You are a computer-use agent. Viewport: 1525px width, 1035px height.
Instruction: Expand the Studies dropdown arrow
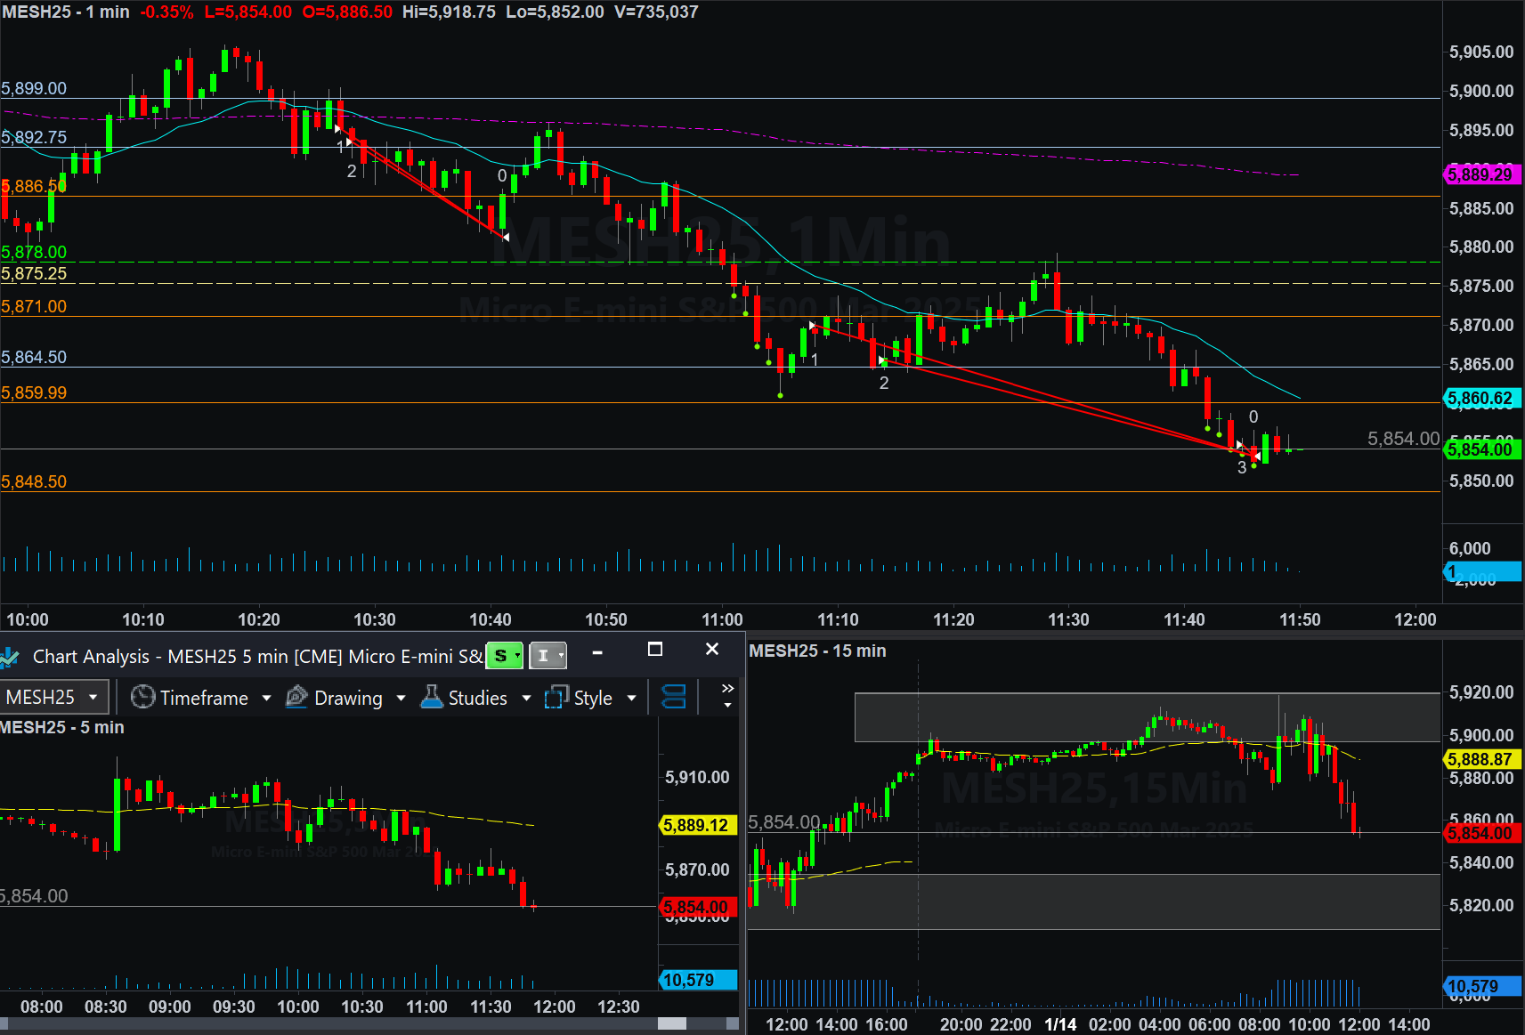pos(526,698)
